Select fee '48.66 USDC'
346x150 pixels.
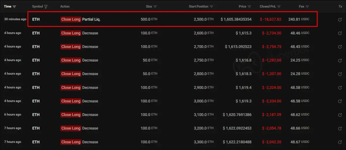click(300, 128)
